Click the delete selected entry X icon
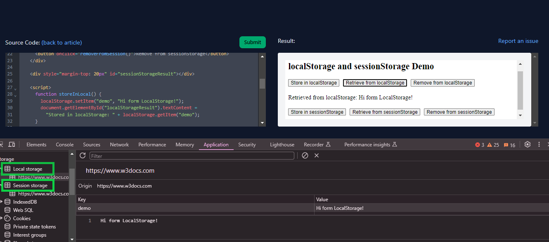The image size is (549, 242). point(317,155)
